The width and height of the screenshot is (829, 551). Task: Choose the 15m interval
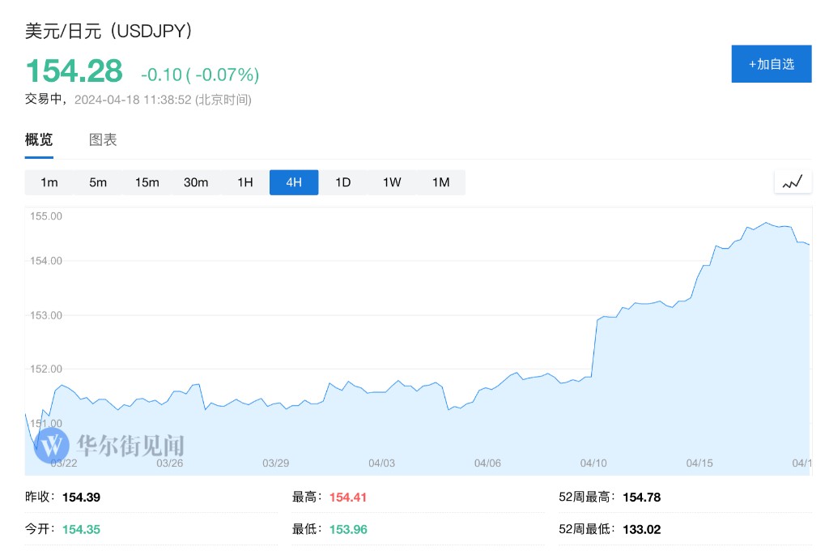point(147,182)
